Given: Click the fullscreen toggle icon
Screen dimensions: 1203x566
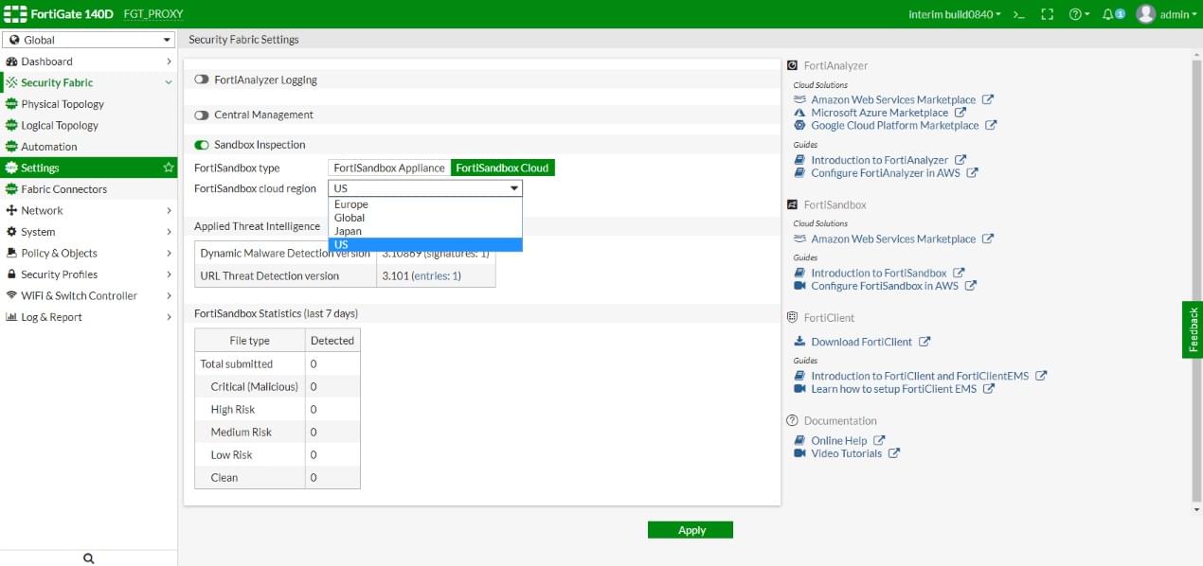Looking at the screenshot, I should [x=1047, y=14].
